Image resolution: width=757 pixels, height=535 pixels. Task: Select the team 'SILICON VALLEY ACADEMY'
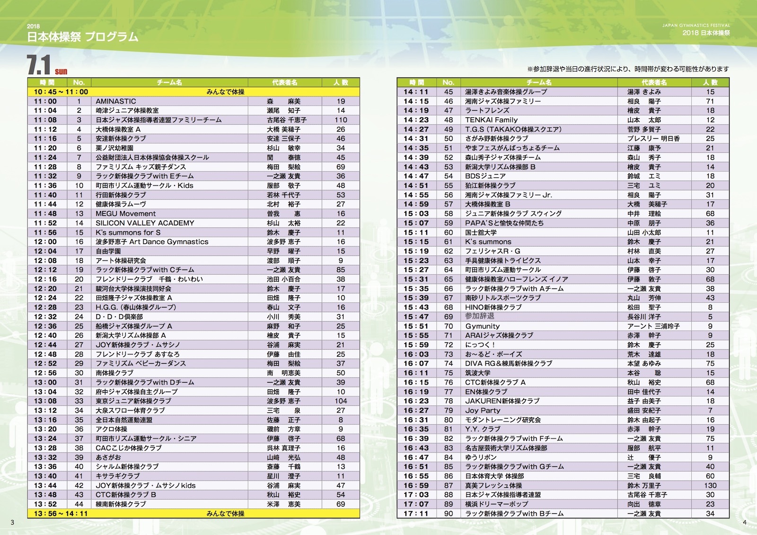point(145,223)
